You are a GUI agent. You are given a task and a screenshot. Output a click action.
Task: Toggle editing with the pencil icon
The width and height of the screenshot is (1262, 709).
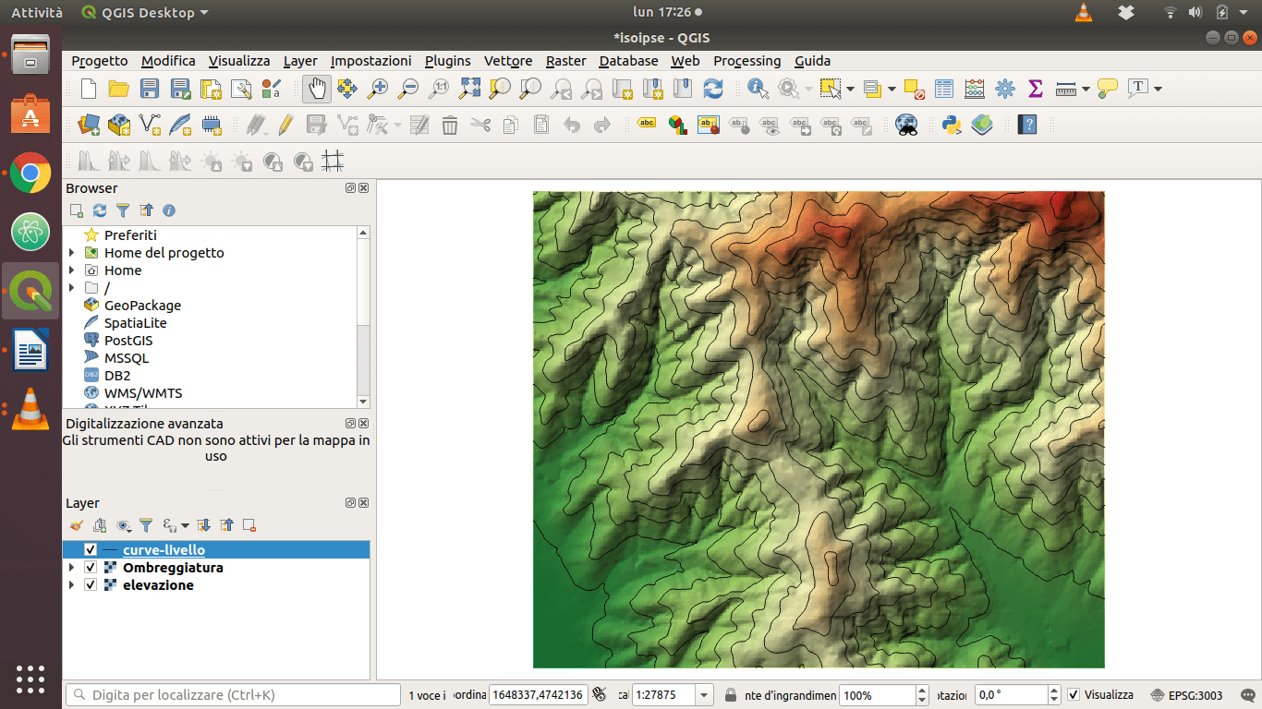click(286, 125)
